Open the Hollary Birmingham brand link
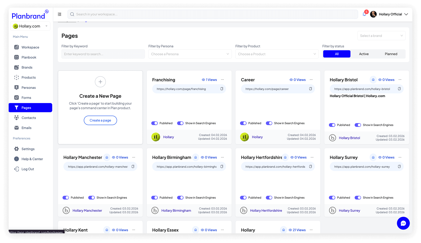Image resolution: width=421 pixels, height=243 pixels. pos(176,210)
